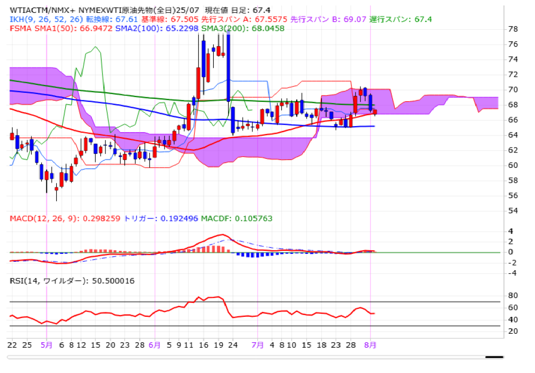Select the 18 date axis label
Screen dimensions: 535x373
tap(322, 345)
